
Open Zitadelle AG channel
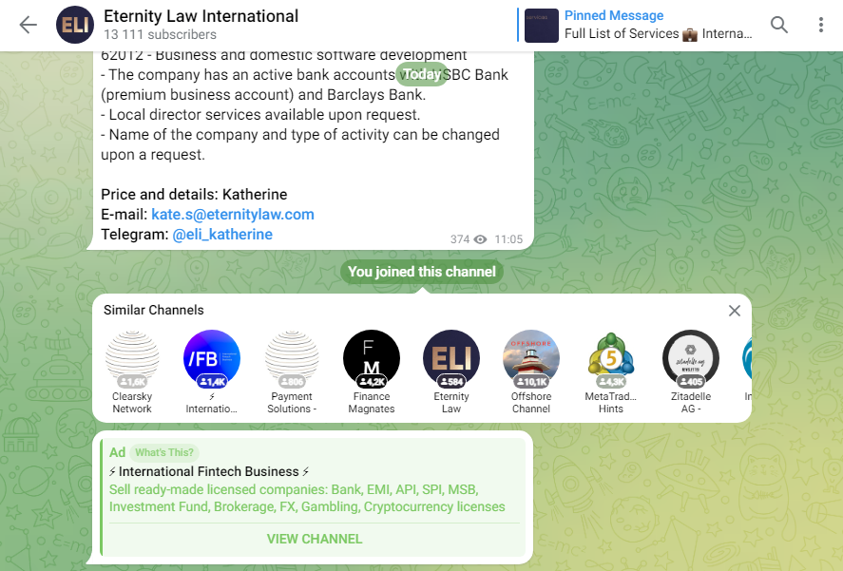click(691, 371)
